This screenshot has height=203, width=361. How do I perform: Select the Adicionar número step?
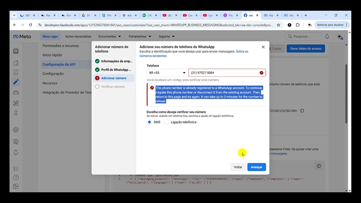pyautogui.click(x=114, y=78)
